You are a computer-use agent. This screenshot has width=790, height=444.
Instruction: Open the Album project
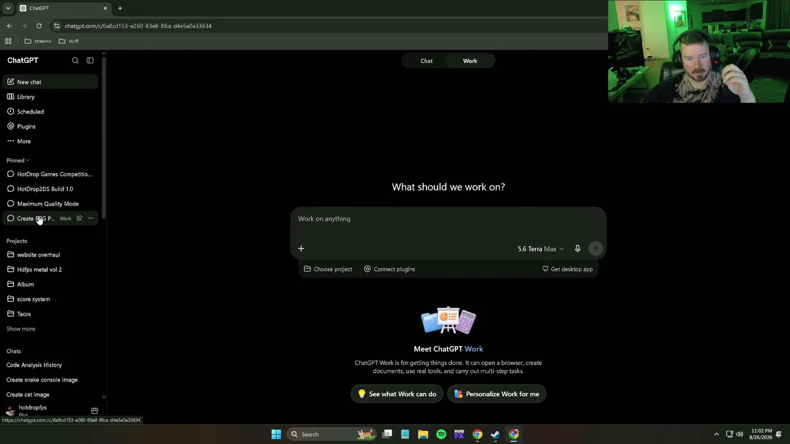(49, 284)
